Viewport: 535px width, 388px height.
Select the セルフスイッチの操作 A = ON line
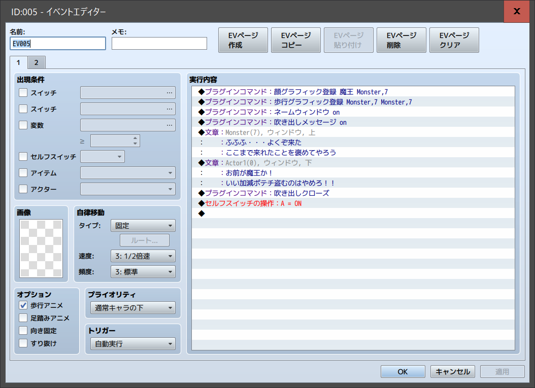point(353,203)
